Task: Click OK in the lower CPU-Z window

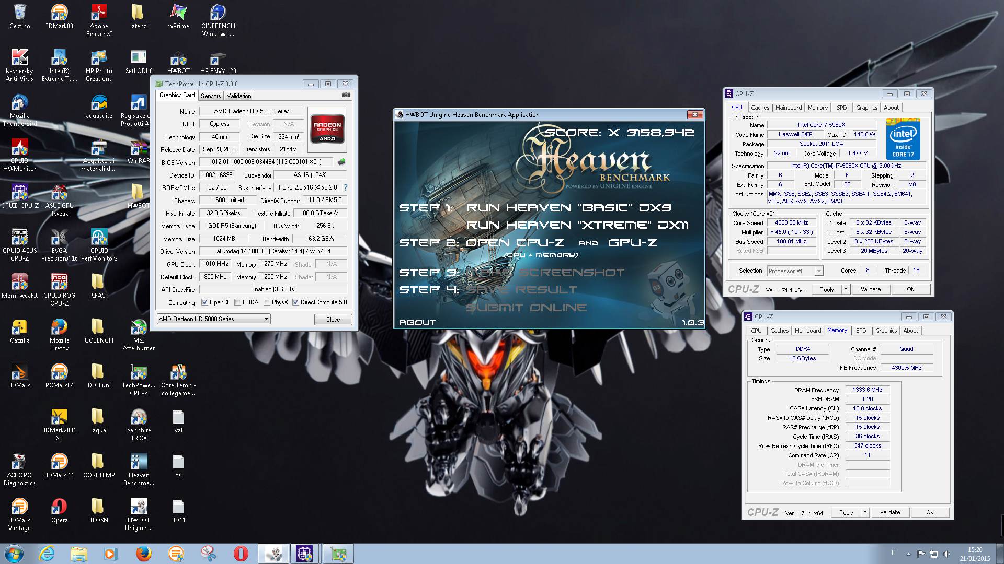Action: (x=930, y=512)
